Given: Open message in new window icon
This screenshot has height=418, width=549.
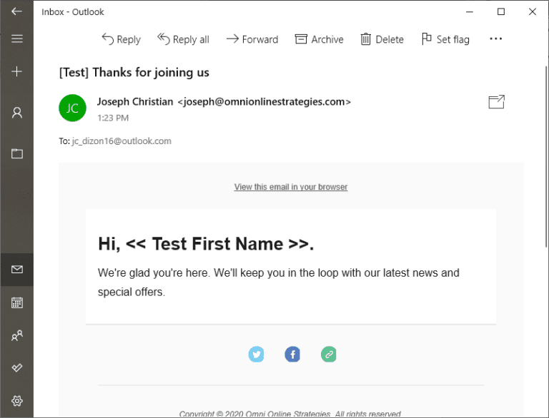Looking at the screenshot, I should pos(496,102).
